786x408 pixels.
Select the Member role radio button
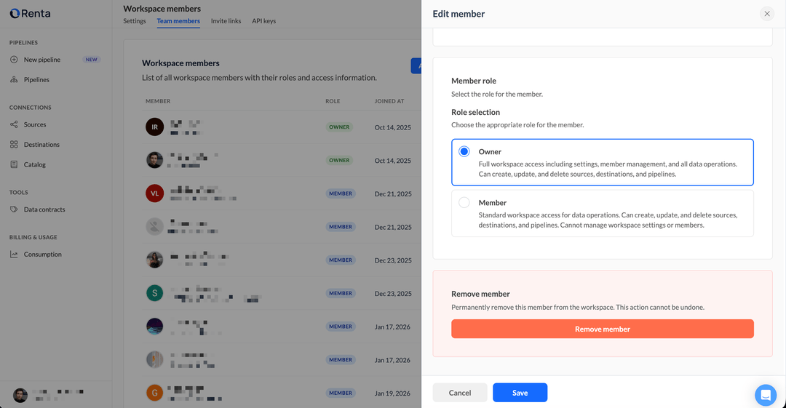point(464,203)
